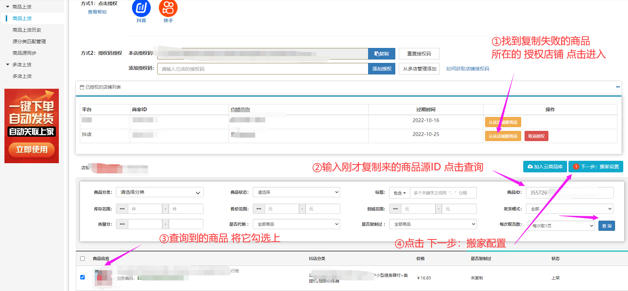Go to 源分类匹配管理 menu item
628x291 pixels.
click(x=29, y=41)
